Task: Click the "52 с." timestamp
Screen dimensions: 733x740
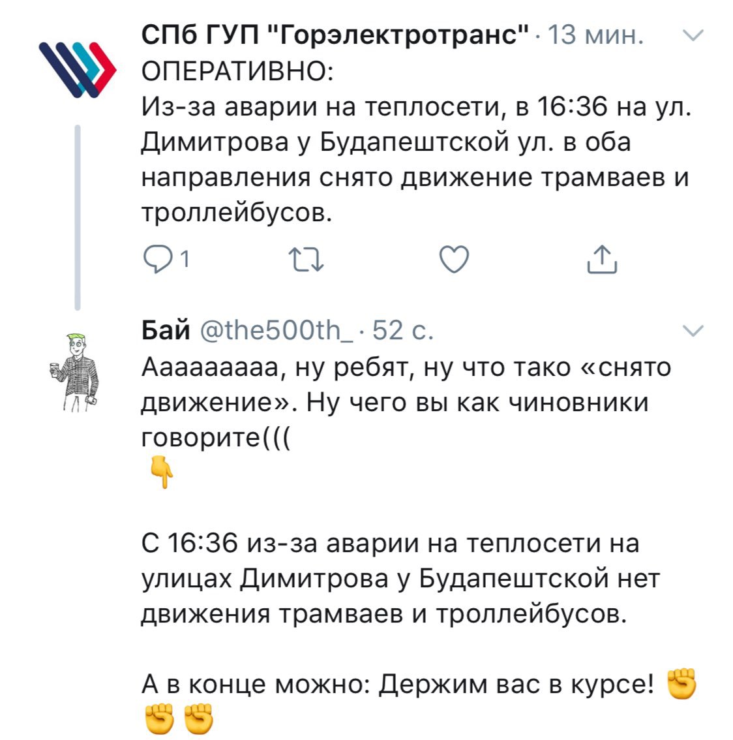Action: tap(402, 331)
